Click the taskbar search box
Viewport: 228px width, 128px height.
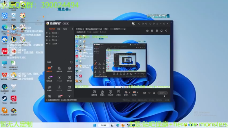[104, 125]
